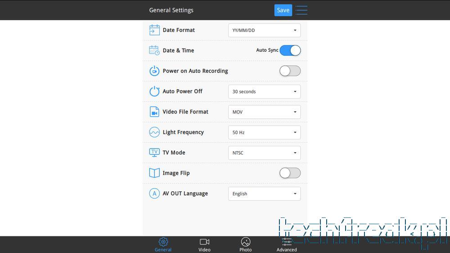Open the hamburger menu beside Save
This screenshot has width=450, height=253.
(301, 10)
